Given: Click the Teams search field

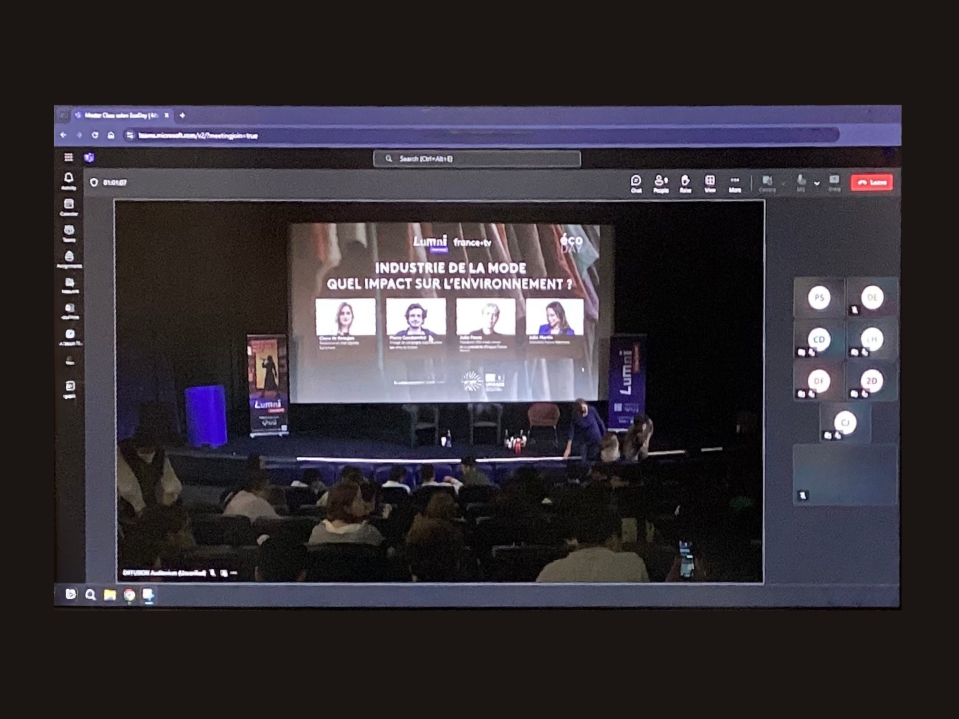Looking at the screenshot, I should [x=477, y=159].
